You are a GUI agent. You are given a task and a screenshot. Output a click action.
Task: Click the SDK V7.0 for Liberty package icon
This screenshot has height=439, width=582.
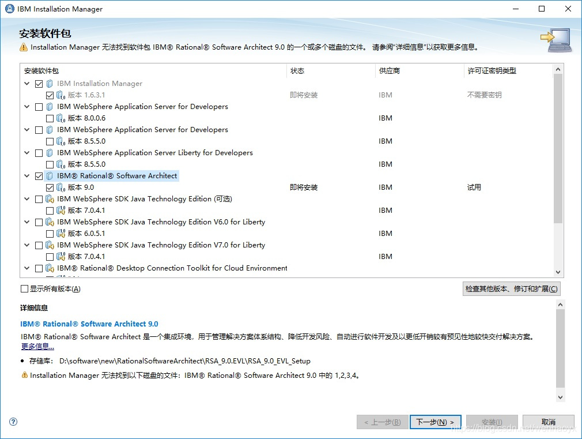50,245
